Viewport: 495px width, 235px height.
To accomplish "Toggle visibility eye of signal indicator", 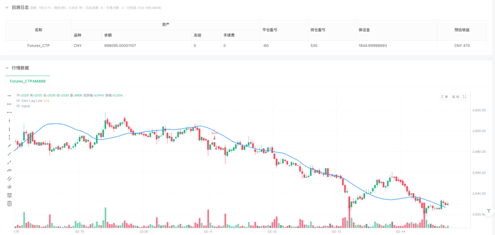I will click(x=18, y=106).
